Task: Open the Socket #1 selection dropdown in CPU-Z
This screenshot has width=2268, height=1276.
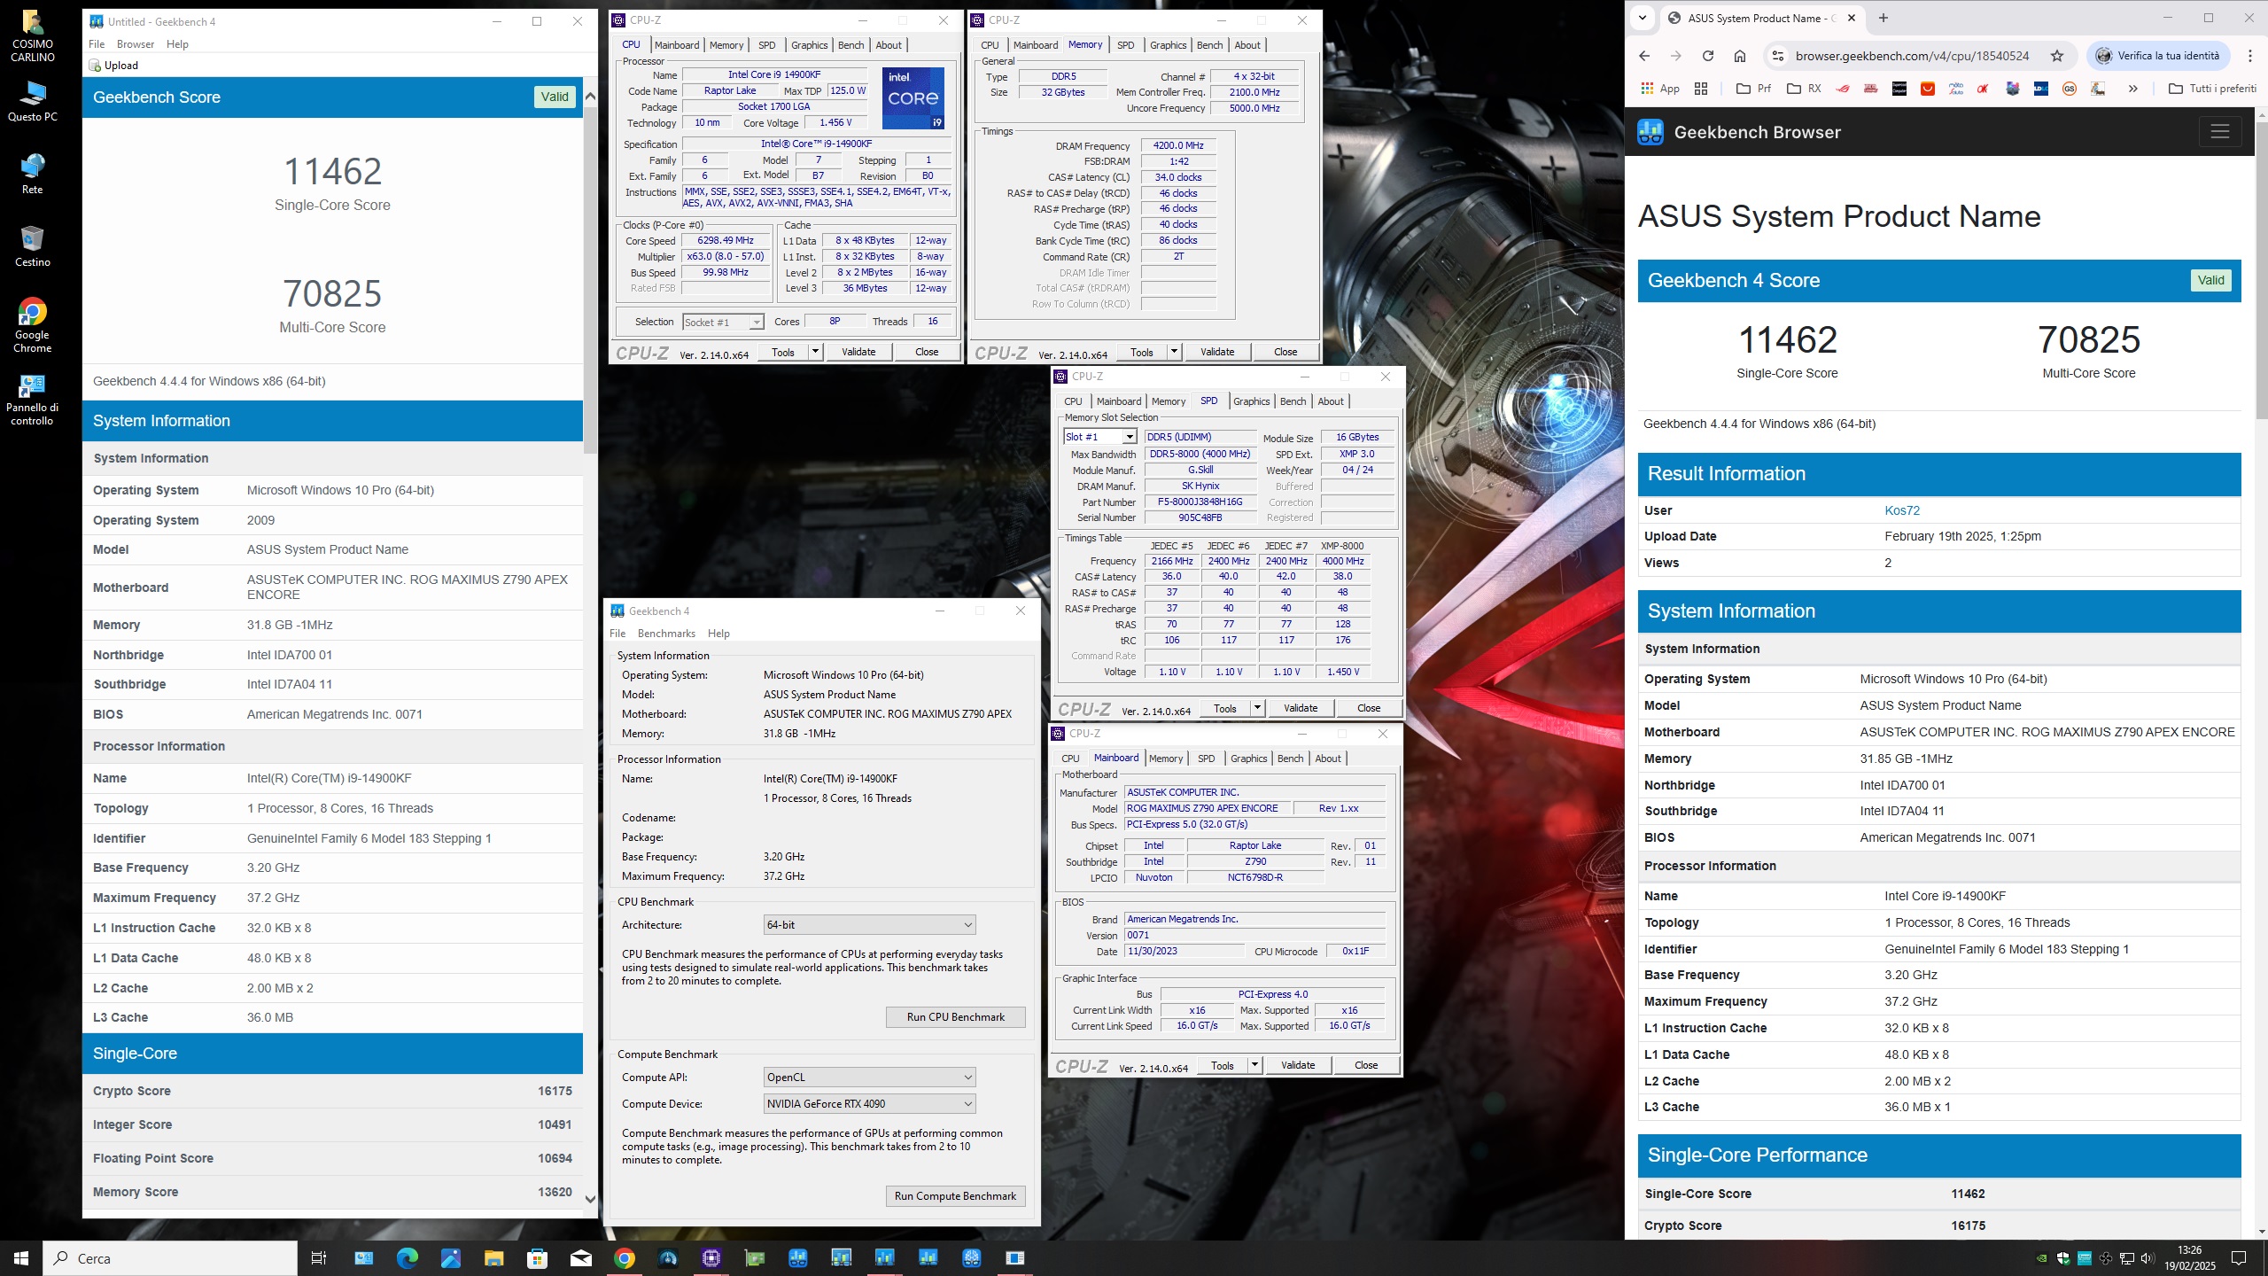Action: [722, 323]
